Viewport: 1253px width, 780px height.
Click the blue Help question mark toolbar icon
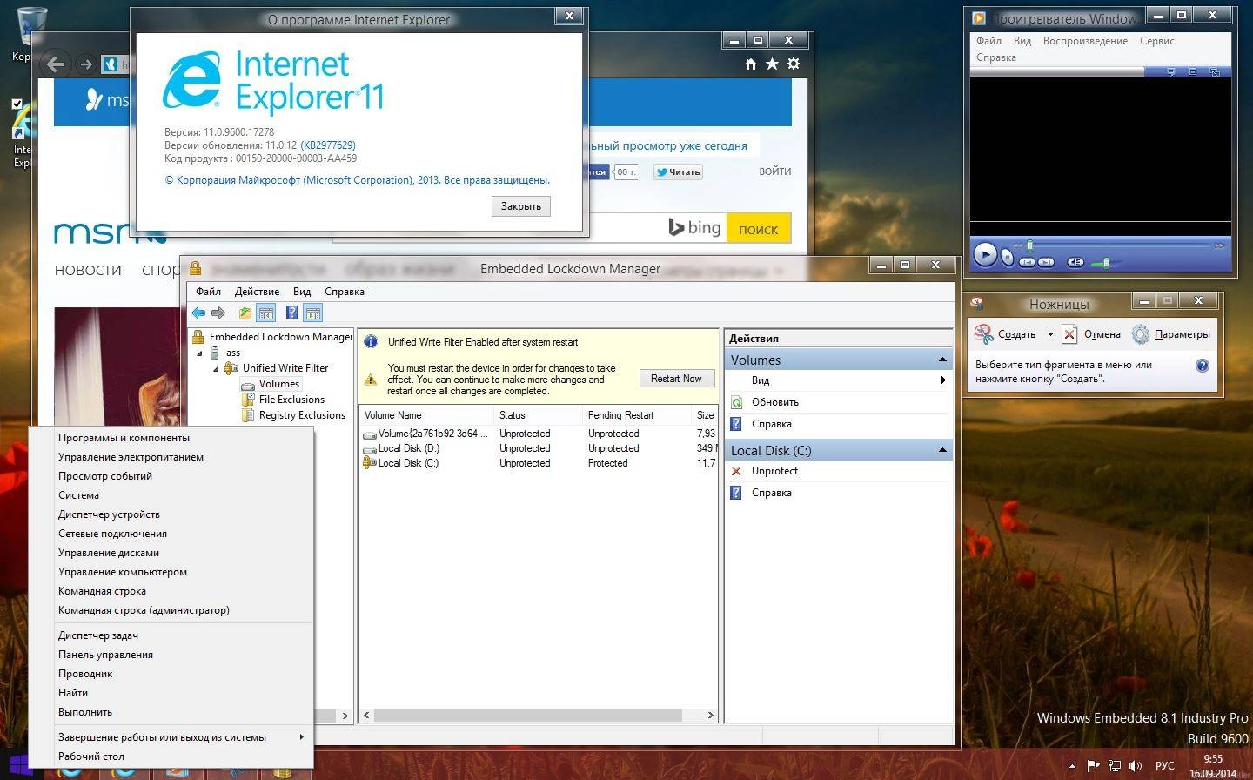click(x=292, y=313)
